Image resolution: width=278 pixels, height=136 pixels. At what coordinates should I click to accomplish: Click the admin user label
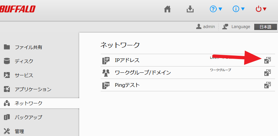pos(206,27)
